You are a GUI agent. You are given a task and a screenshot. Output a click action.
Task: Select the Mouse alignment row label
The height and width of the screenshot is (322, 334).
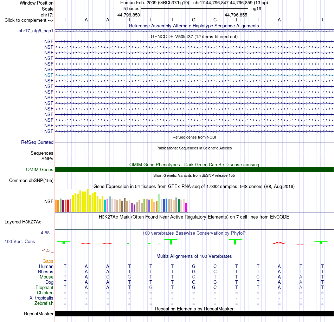(x=46, y=277)
